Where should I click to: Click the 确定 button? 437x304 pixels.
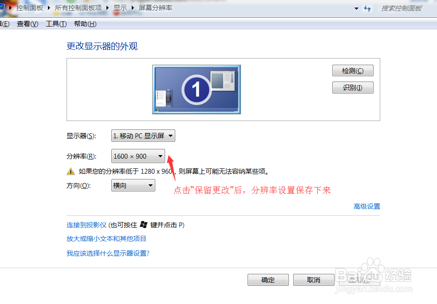tap(268, 280)
